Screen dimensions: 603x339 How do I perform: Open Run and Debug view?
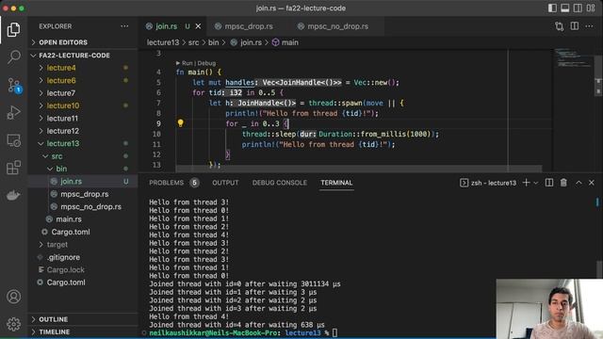click(13, 113)
